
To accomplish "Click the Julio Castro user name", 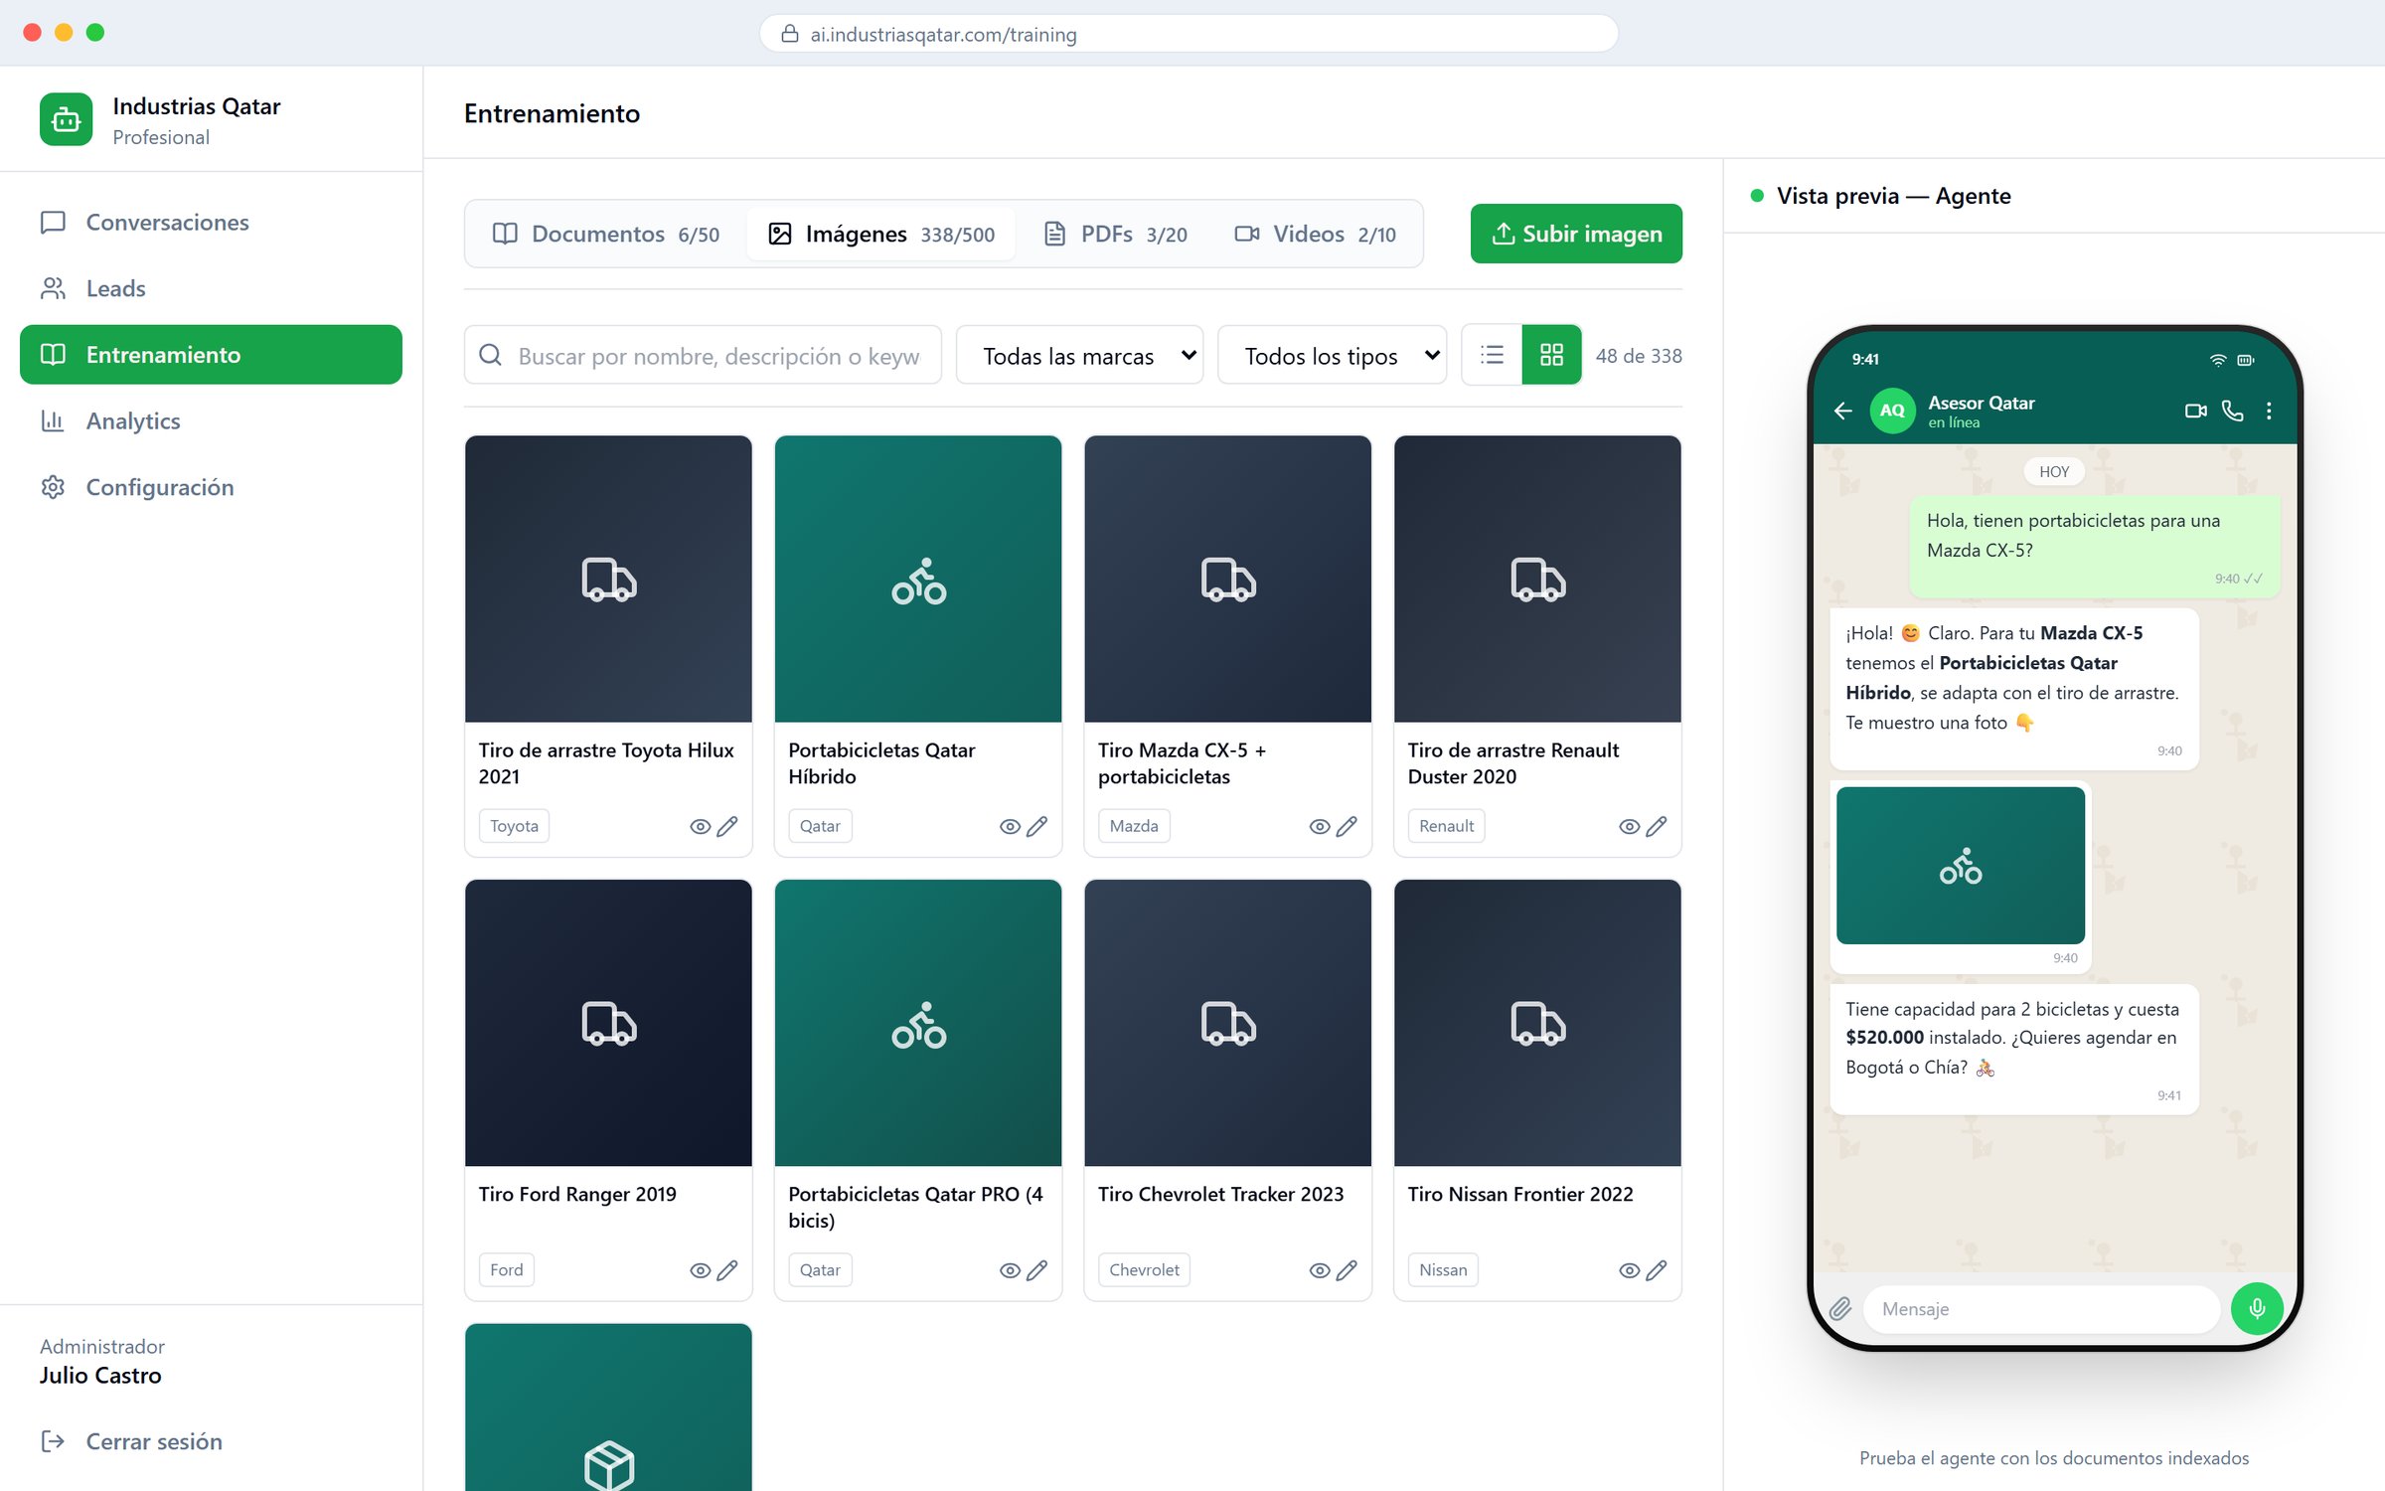I will 100,1376.
